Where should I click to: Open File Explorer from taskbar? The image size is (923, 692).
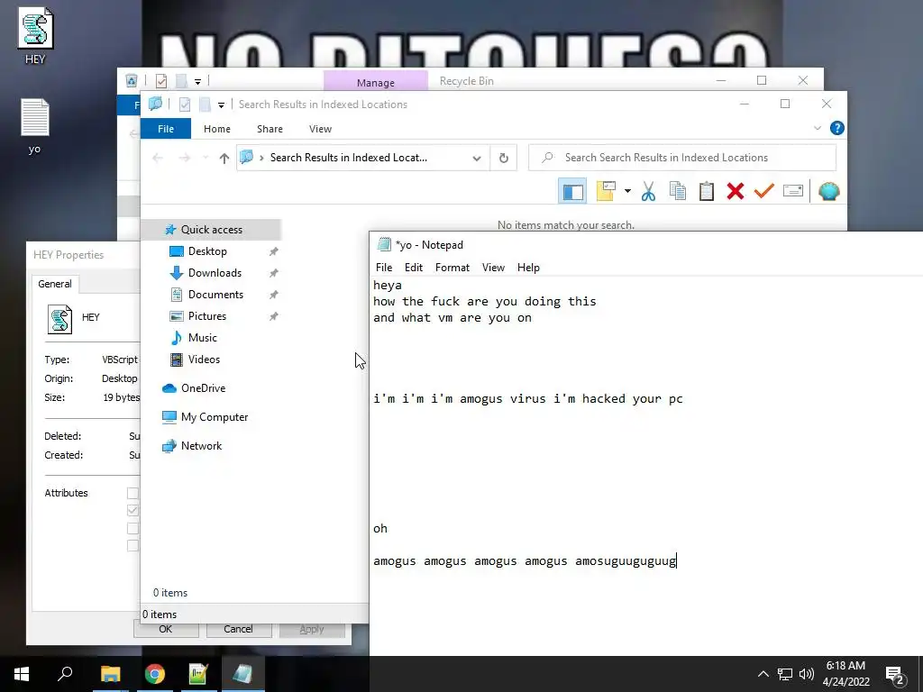[110, 674]
